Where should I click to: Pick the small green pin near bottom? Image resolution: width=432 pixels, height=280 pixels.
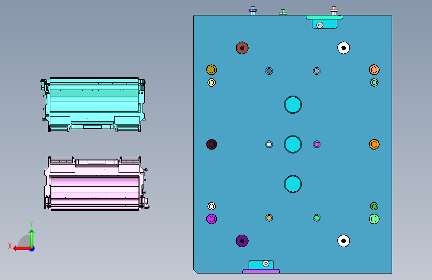(316, 218)
